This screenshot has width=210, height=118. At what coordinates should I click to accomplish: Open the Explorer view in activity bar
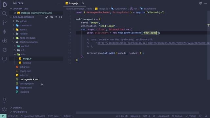(x=4, y=4)
